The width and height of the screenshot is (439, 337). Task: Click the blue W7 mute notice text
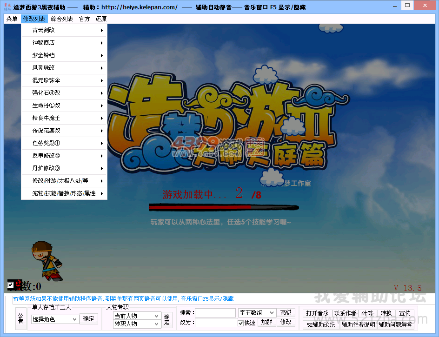[123, 299]
